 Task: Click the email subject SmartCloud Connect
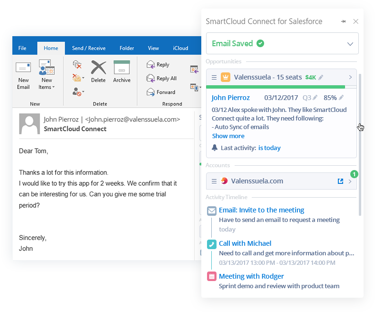(x=75, y=129)
